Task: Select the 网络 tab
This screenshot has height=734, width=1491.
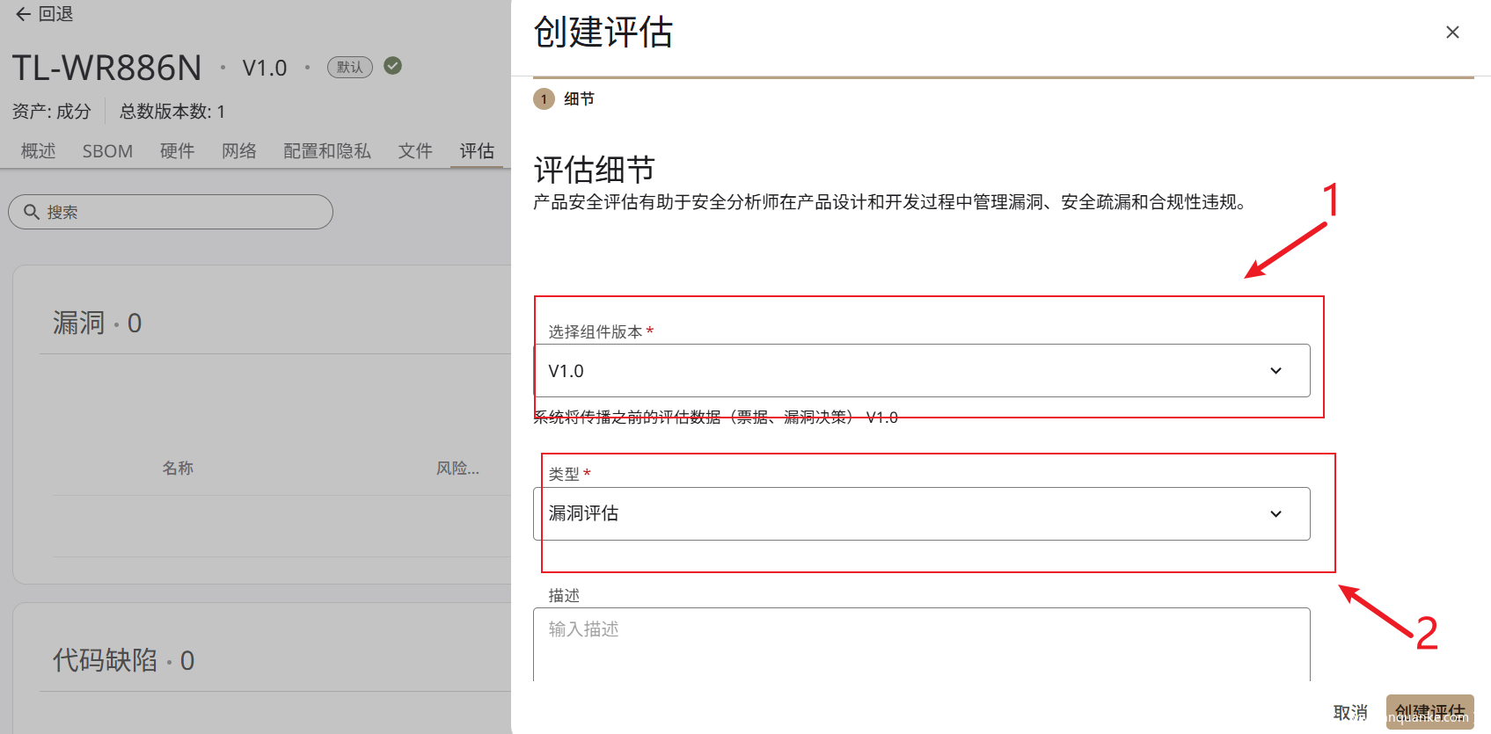Action: pos(238,151)
